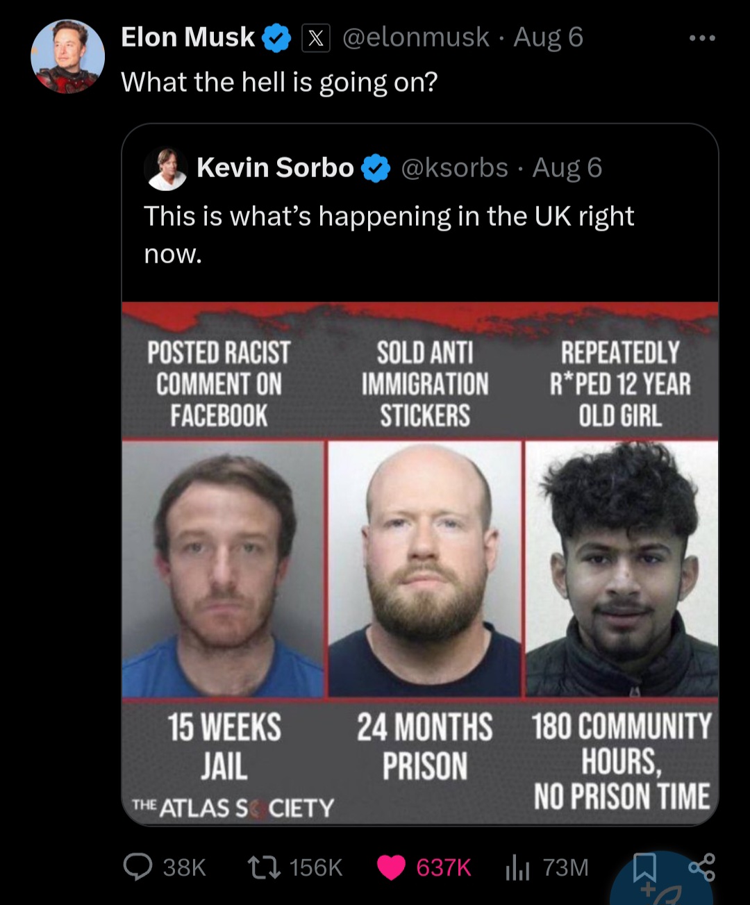This screenshot has height=905, width=750.
Task: Open the Aug 6 timestamp on Elon's post
Action: coord(547,38)
